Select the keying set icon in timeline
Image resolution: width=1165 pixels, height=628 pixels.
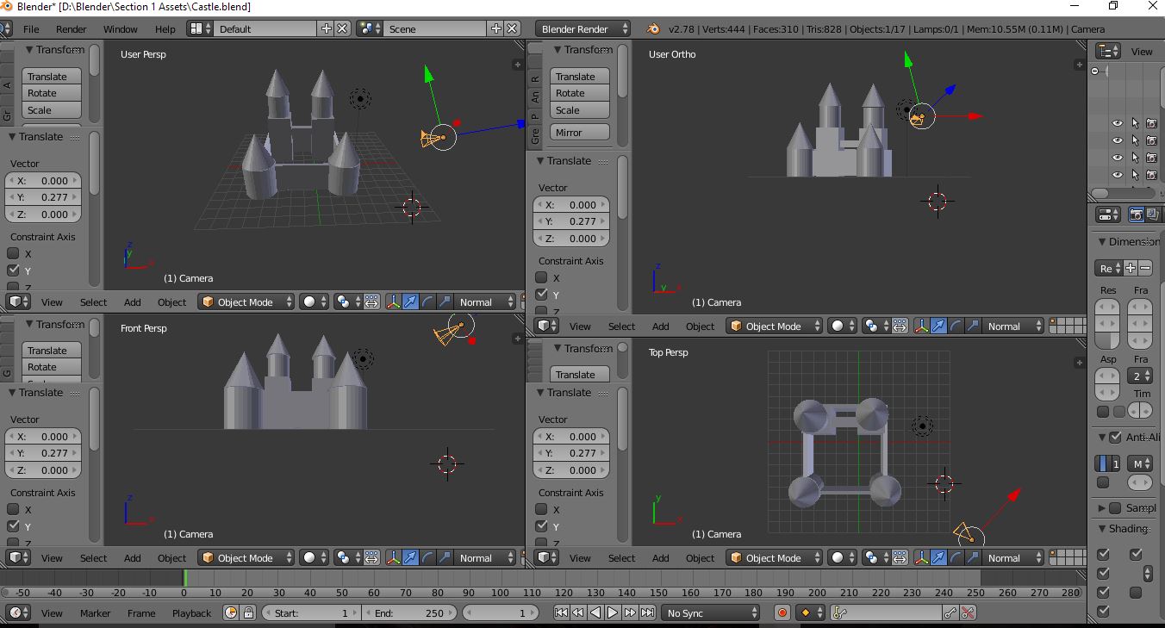click(807, 612)
